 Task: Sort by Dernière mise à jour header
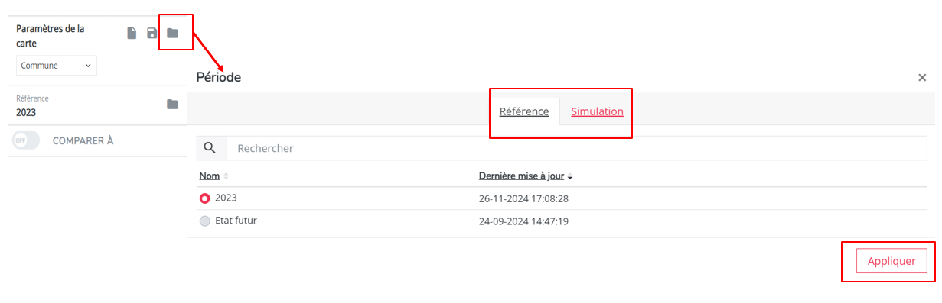click(x=521, y=176)
